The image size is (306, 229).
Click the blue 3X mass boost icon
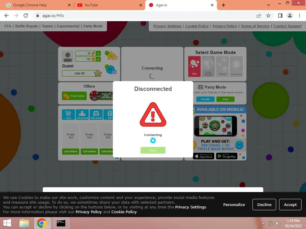[x=111, y=69]
